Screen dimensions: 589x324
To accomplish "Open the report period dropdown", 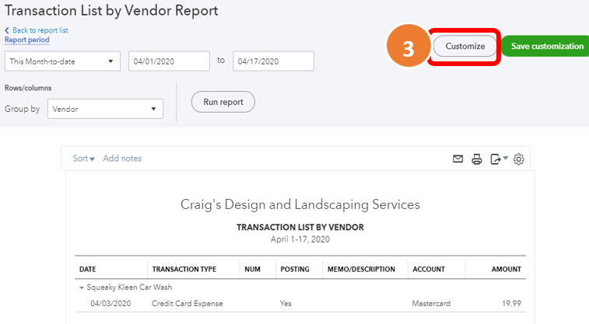I will (63, 61).
